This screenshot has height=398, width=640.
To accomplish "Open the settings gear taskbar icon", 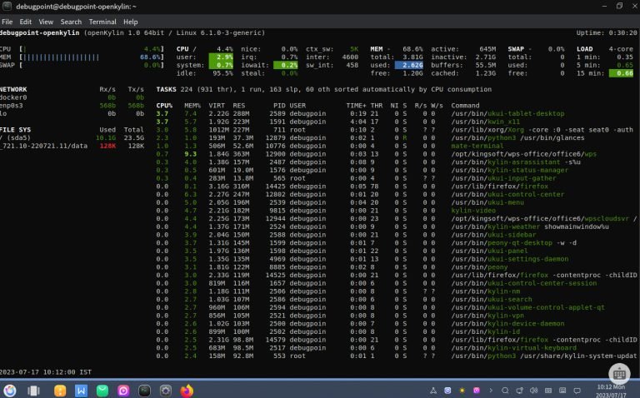I will (x=165, y=390).
